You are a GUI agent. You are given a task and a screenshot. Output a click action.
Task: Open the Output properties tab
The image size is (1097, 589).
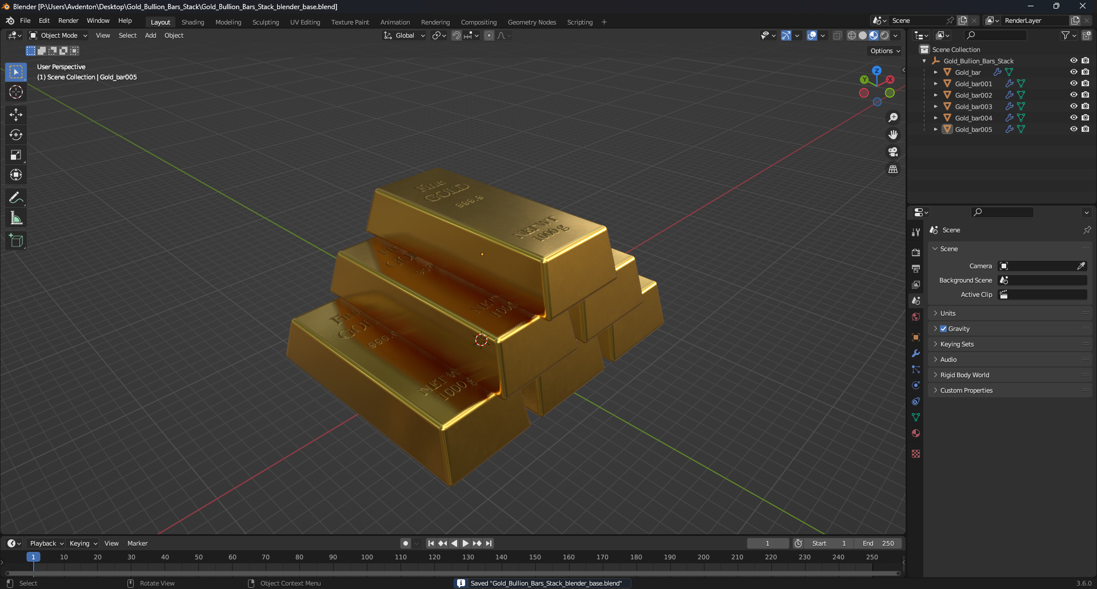pos(916,268)
